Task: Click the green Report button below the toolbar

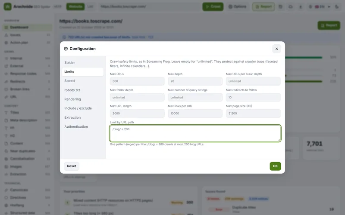Action: (x=329, y=25)
